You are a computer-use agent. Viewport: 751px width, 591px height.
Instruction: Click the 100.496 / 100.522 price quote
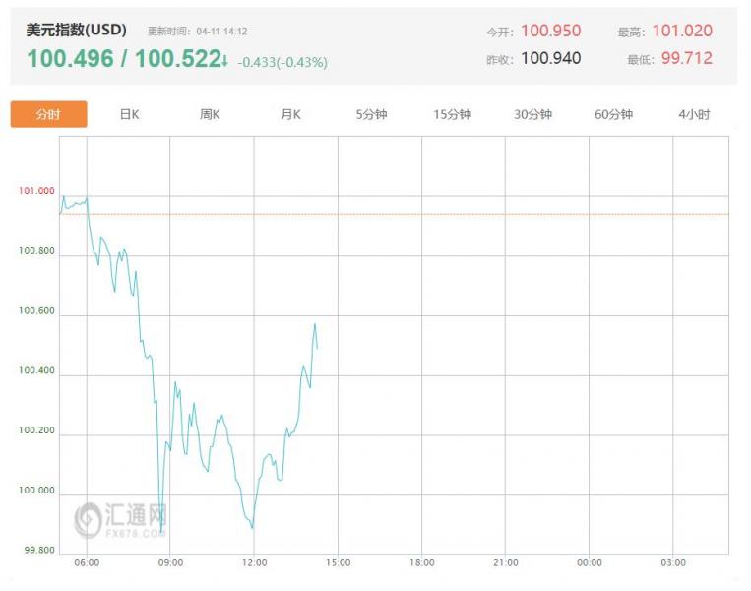pyautogui.click(x=122, y=60)
